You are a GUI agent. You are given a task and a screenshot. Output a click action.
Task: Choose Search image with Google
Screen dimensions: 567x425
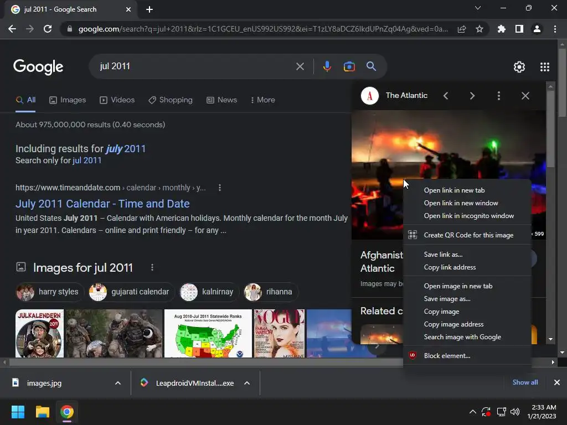(467, 337)
